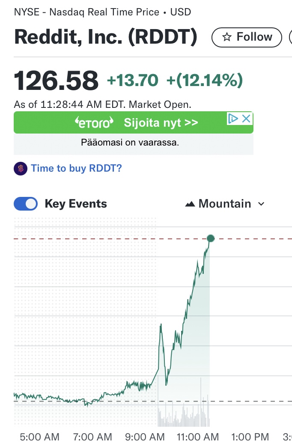Click the purple dollar sign icon
The image size is (292, 446).
(21, 168)
